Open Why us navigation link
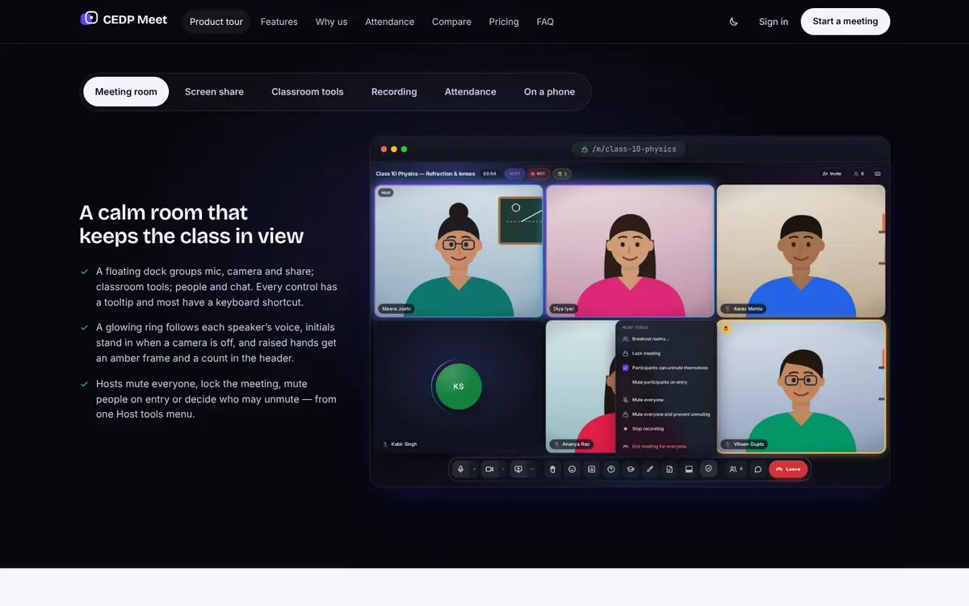This screenshot has width=969, height=606. (x=331, y=22)
